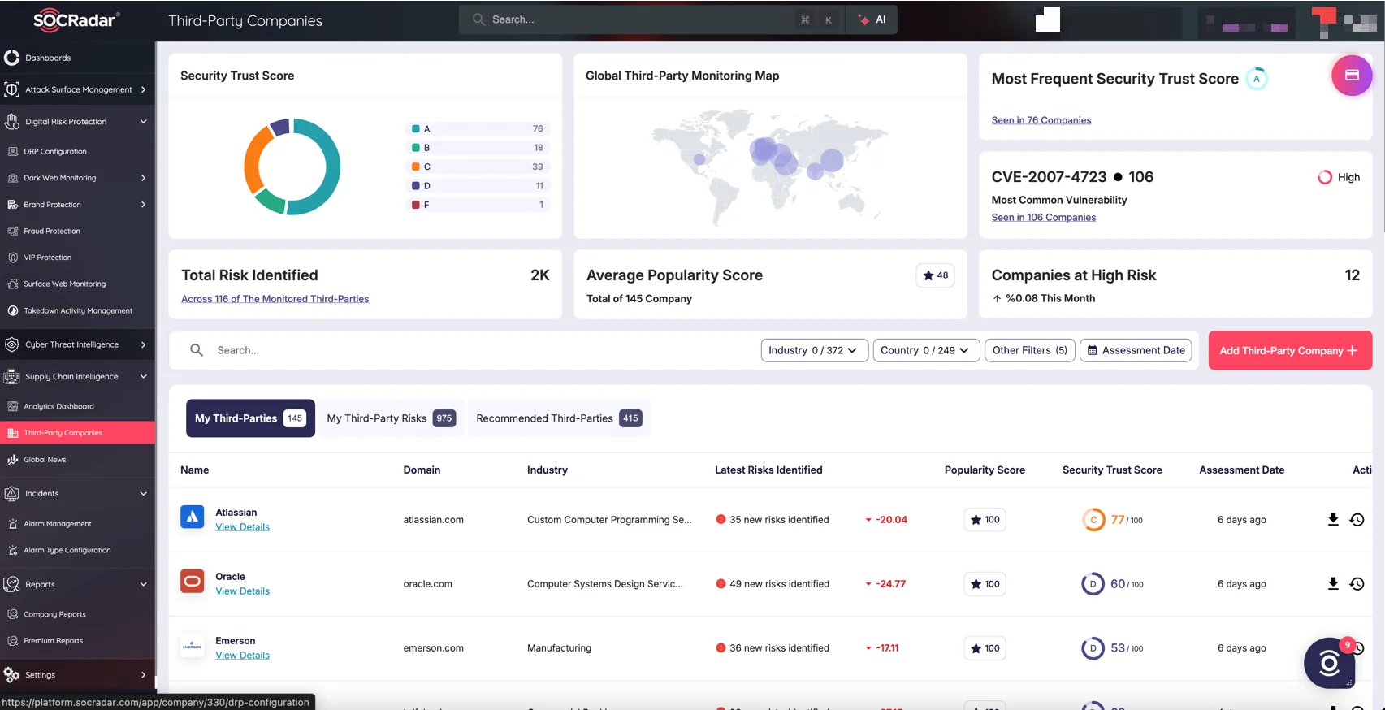The height and width of the screenshot is (710, 1385).
Task: Open Seen in 106 Companies link
Action: click(x=1044, y=218)
